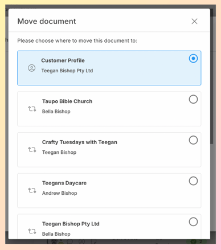Click the recurring icon beside Teegans Daycare
The image size is (221, 250).
[32, 190]
